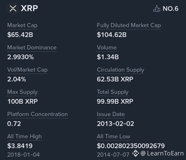This screenshot has height=160, width=186.
Task: Click the All Time Low label
Action: click(x=113, y=136)
